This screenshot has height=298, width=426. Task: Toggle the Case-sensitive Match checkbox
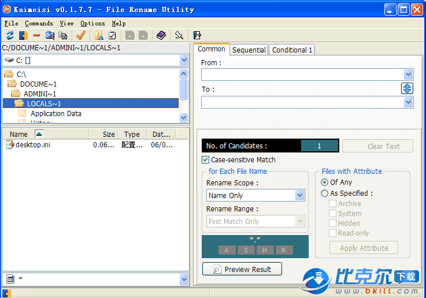[x=206, y=160]
